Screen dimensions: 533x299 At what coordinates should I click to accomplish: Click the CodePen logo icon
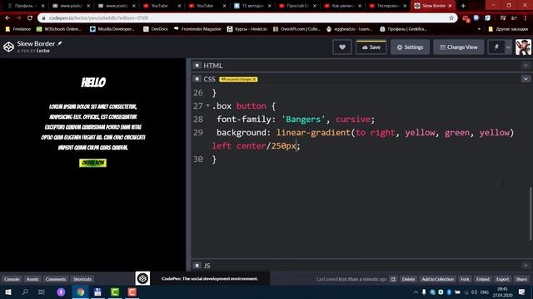pos(8,47)
